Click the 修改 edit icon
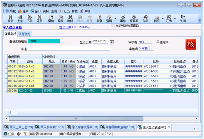 point(61,19)
